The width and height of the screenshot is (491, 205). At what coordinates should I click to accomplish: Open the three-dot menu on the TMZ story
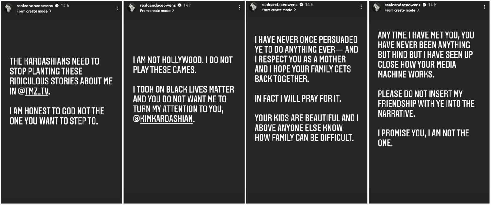tap(118, 8)
